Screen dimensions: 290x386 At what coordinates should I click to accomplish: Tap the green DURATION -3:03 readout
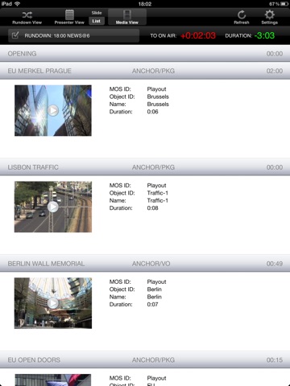point(264,35)
